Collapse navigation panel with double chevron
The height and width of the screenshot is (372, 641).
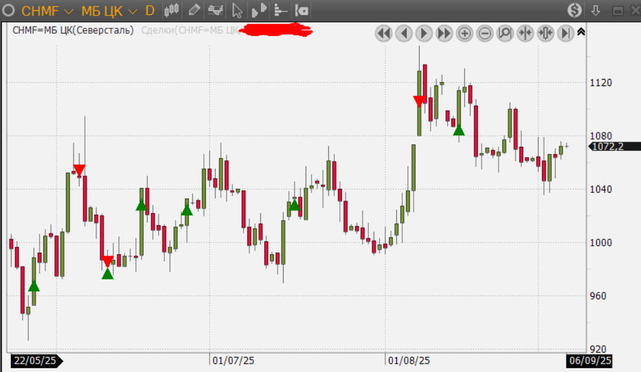581,32
